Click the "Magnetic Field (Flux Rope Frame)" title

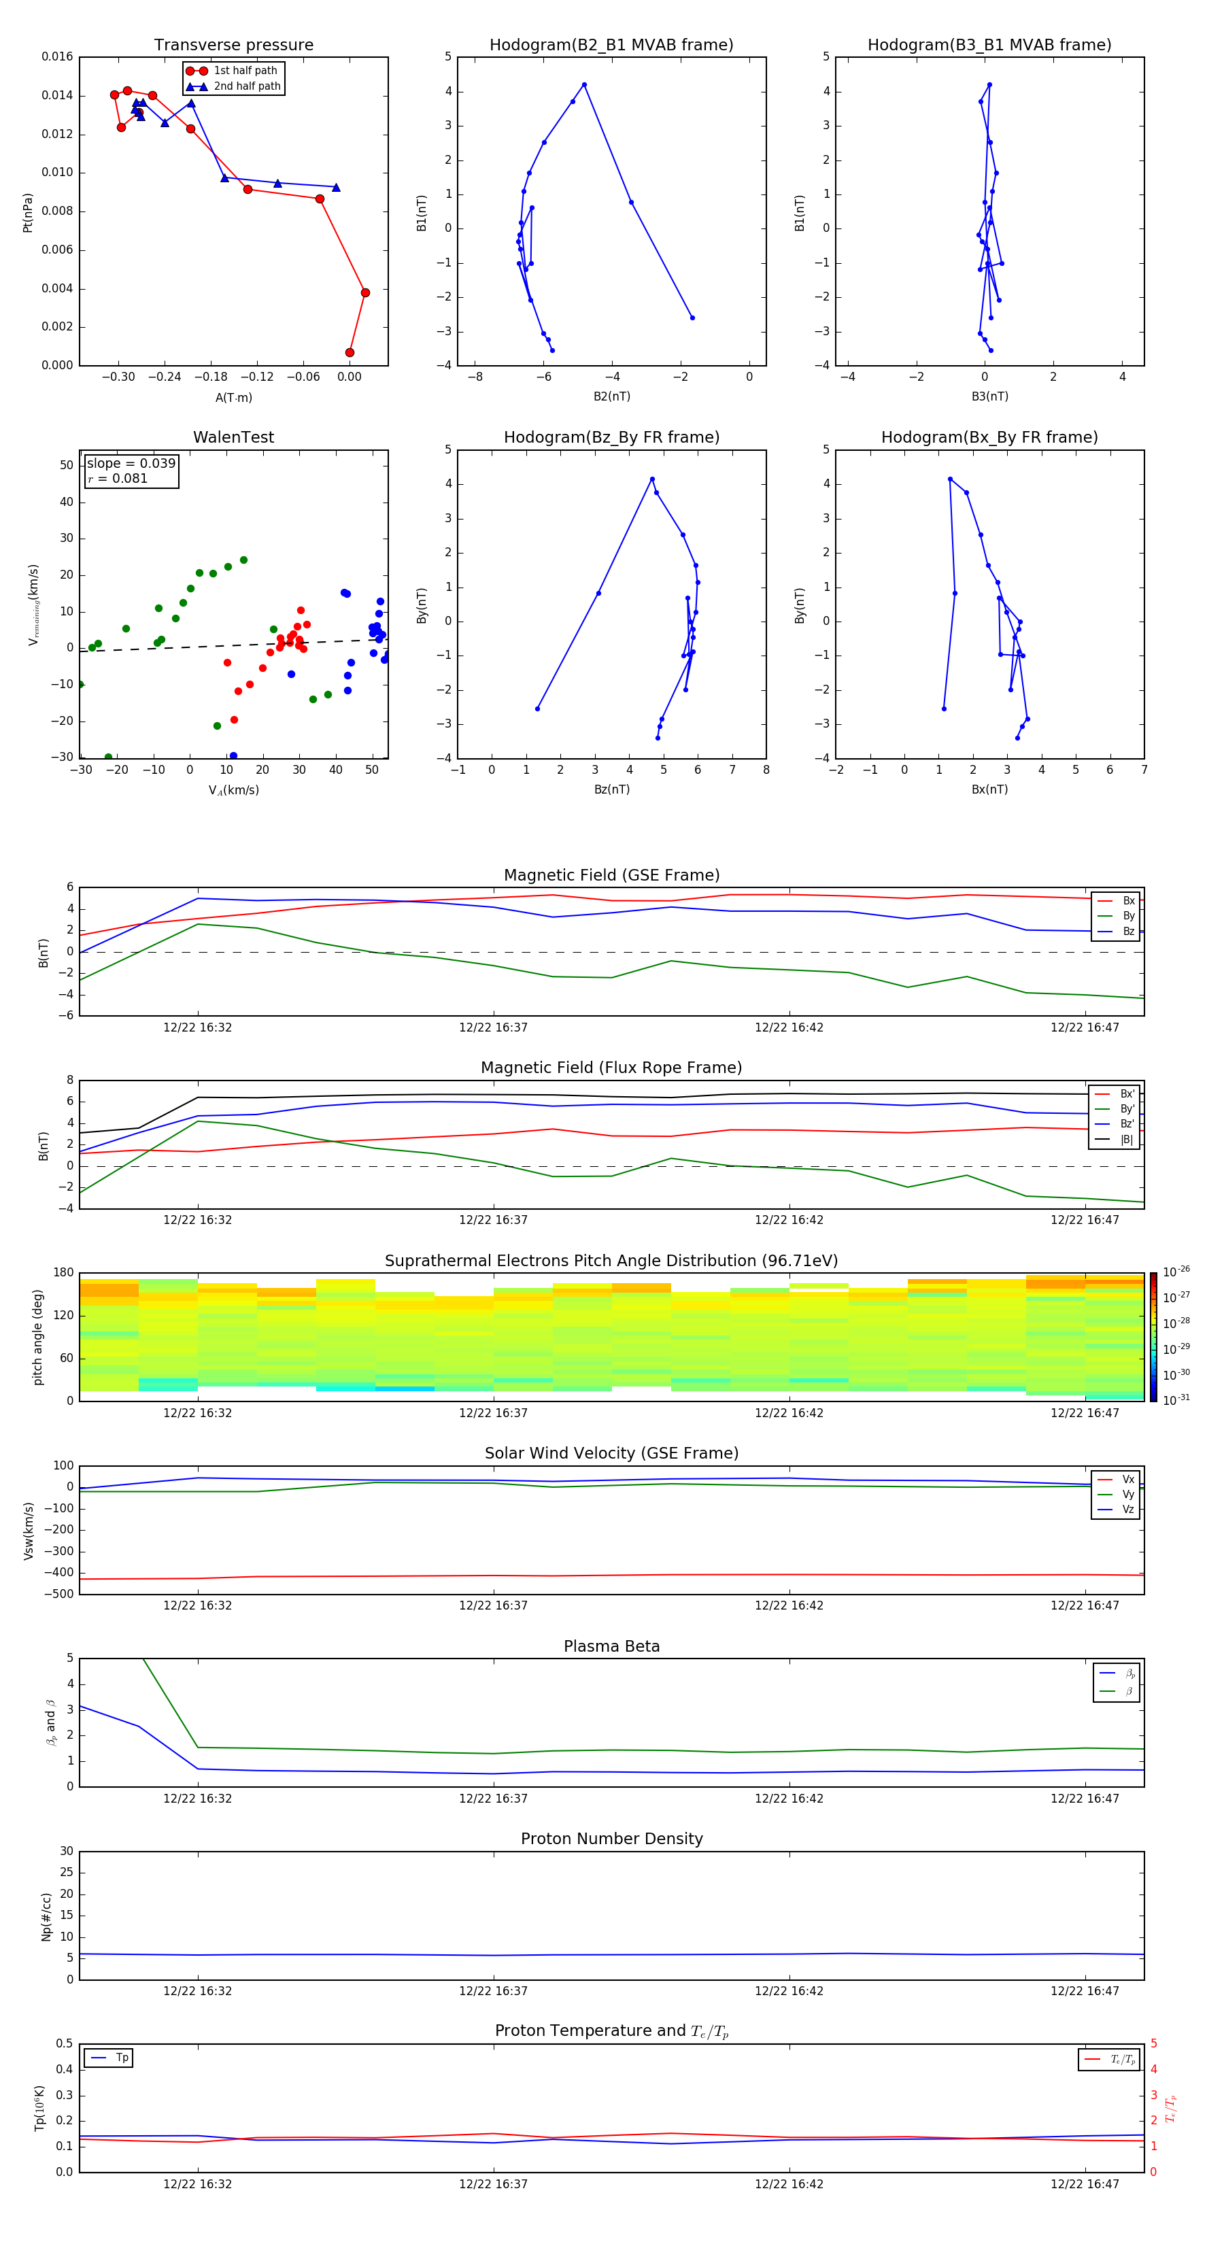611,1068
